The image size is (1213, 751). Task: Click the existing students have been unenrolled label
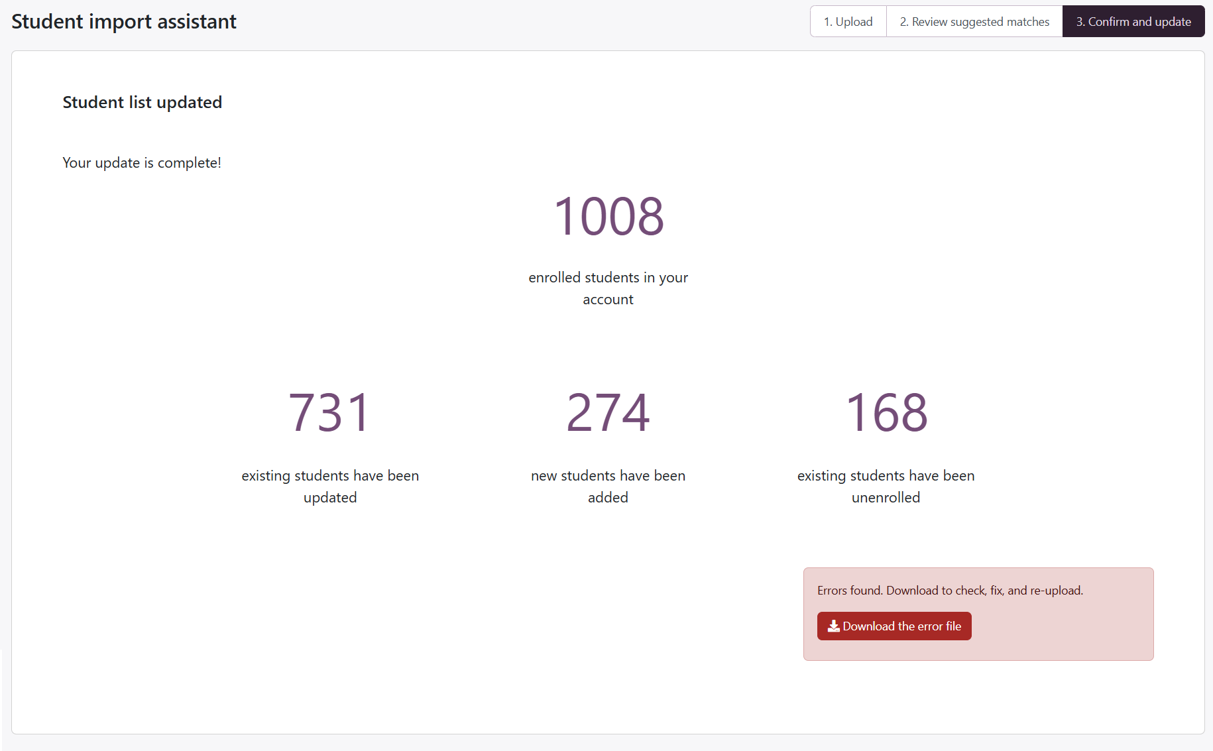(886, 487)
